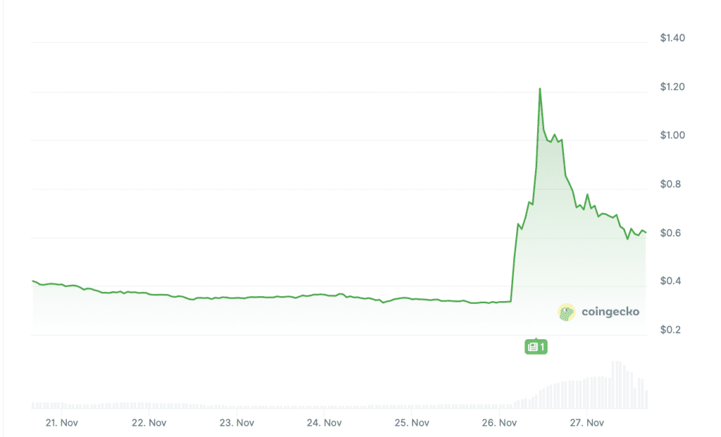
Task: Click the CoinGecko gecko logo icon
Action: pos(567,312)
